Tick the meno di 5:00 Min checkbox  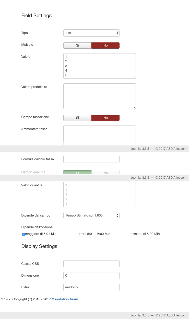132,234
